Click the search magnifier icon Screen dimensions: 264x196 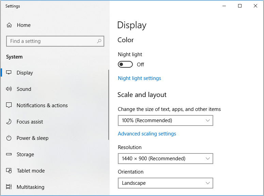click(99, 41)
